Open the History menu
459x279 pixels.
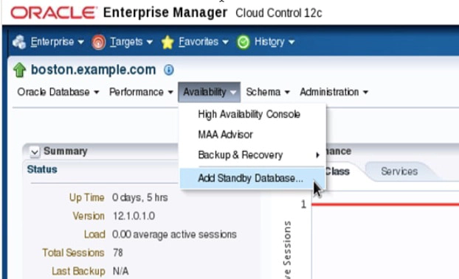pyautogui.click(x=275, y=42)
